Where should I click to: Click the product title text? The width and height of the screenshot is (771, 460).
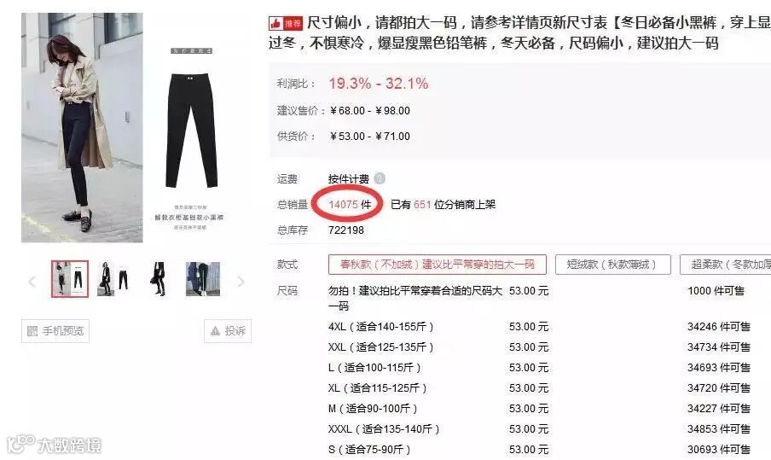[x=519, y=32]
